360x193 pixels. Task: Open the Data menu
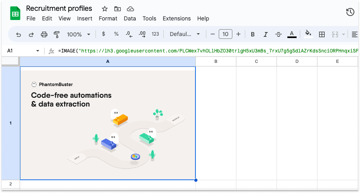[x=130, y=18]
